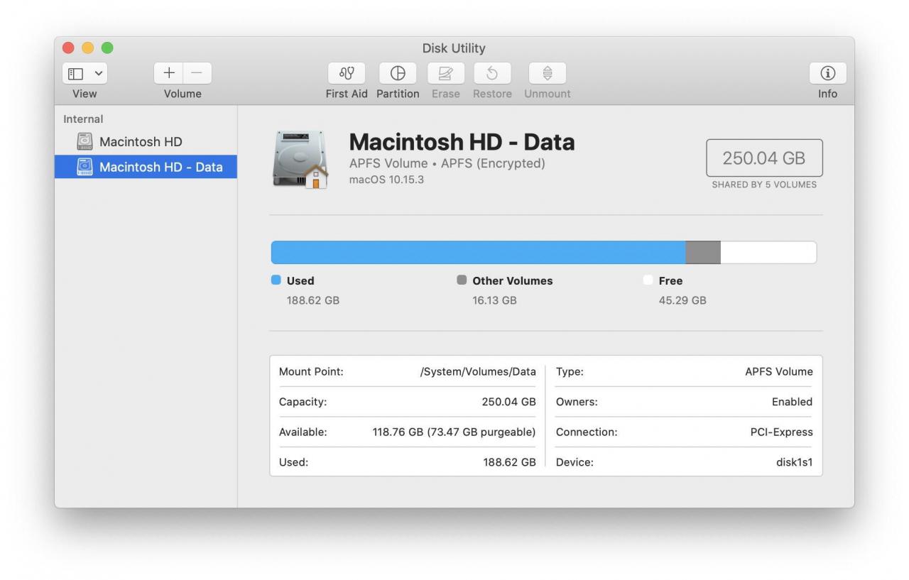
Task: Click the View sidebar layout icon
Action: (x=75, y=73)
